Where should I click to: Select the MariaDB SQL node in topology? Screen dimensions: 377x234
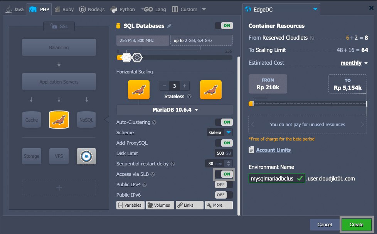point(59,120)
